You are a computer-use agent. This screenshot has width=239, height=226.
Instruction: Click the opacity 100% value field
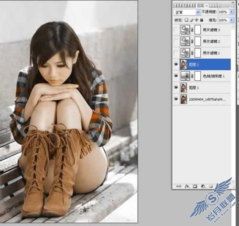[223, 12]
